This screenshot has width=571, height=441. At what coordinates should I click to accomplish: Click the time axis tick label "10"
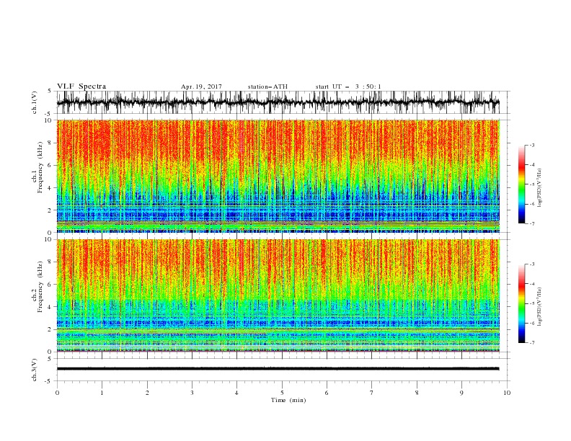point(507,393)
